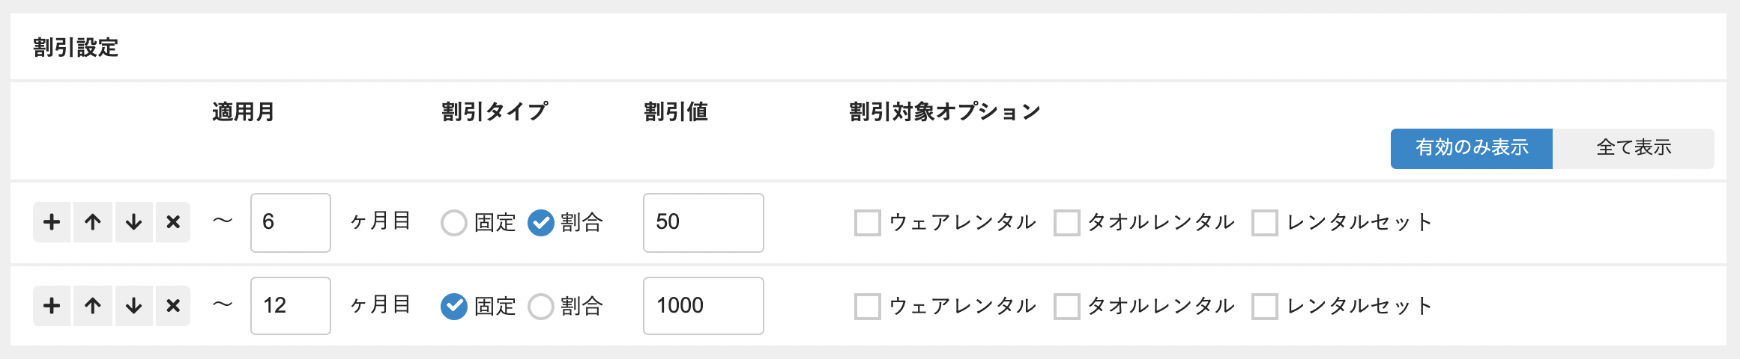This screenshot has height=359, width=1740.
Task: Move the 6-month discount row down
Action: [x=134, y=222]
